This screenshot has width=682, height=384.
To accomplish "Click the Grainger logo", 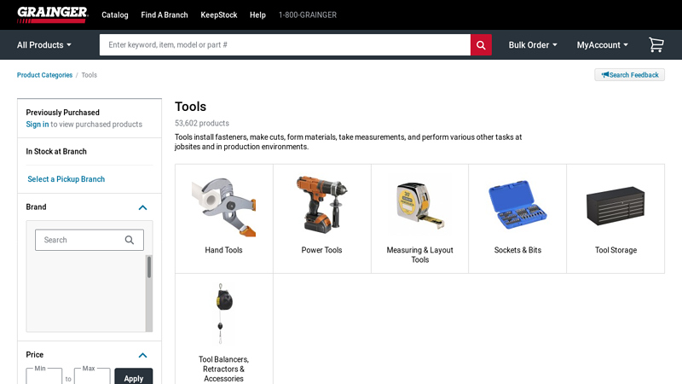I will point(53,15).
